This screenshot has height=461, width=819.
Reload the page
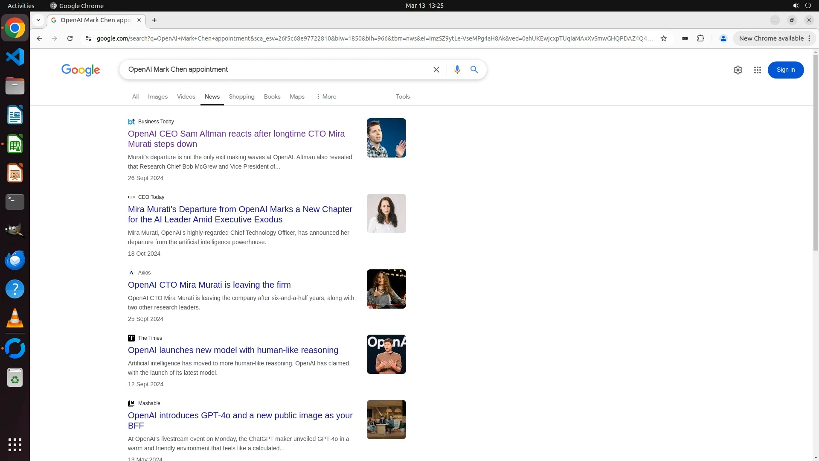click(70, 38)
